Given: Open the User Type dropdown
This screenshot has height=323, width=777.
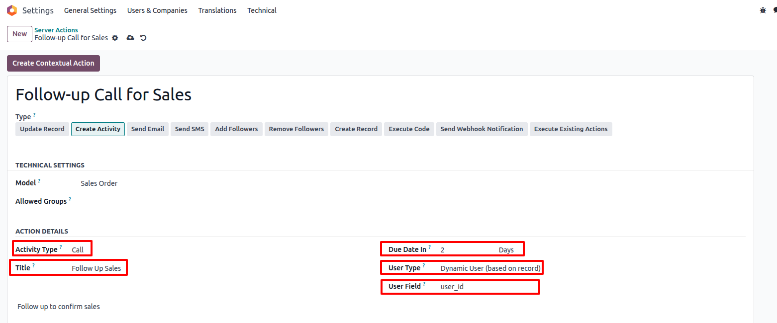Looking at the screenshot, I should point(490,268).
